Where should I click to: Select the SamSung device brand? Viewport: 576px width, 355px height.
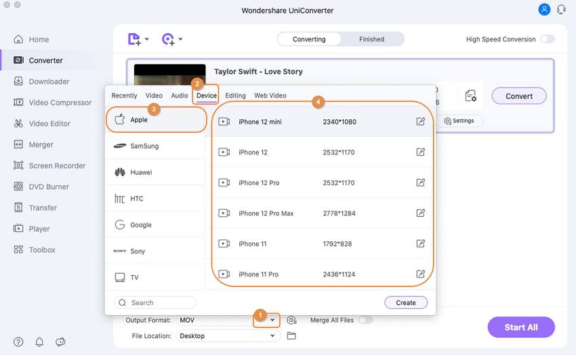155,146
